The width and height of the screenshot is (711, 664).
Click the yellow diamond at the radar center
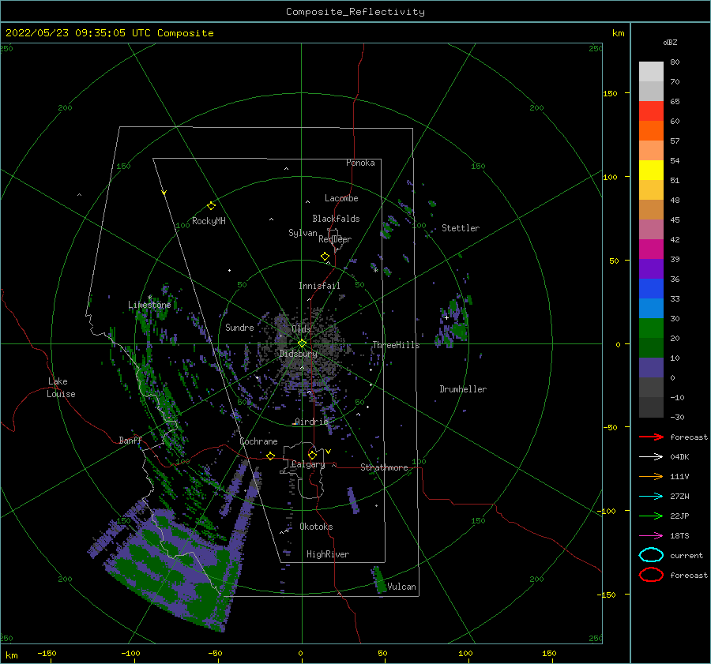tap(302, 343)
